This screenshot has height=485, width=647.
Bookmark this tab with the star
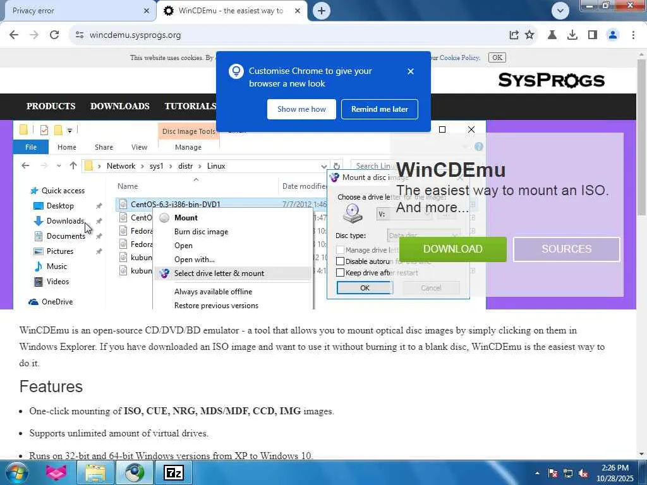(529, 35)
